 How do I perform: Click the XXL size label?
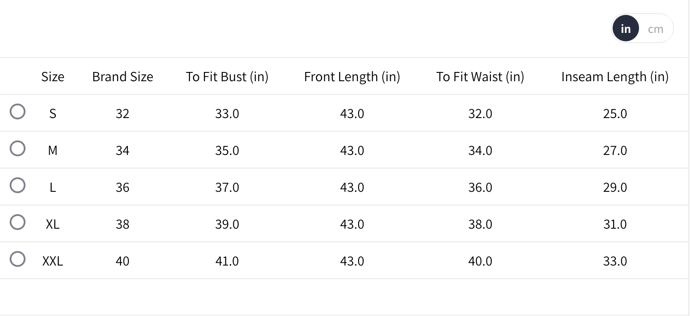point(53,261)
